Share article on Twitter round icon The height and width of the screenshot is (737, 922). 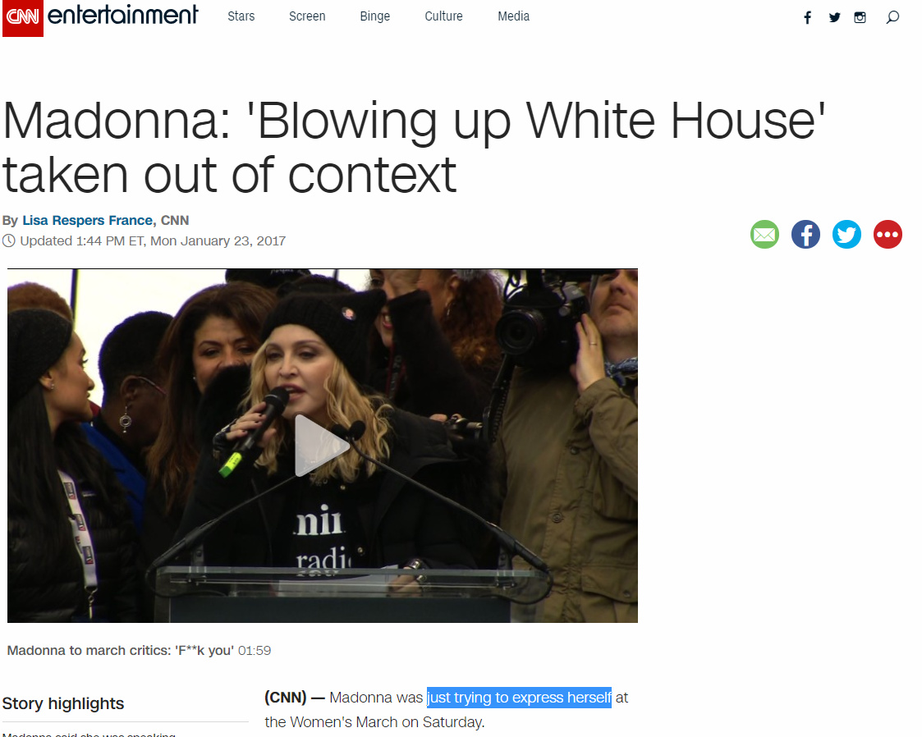846,235
